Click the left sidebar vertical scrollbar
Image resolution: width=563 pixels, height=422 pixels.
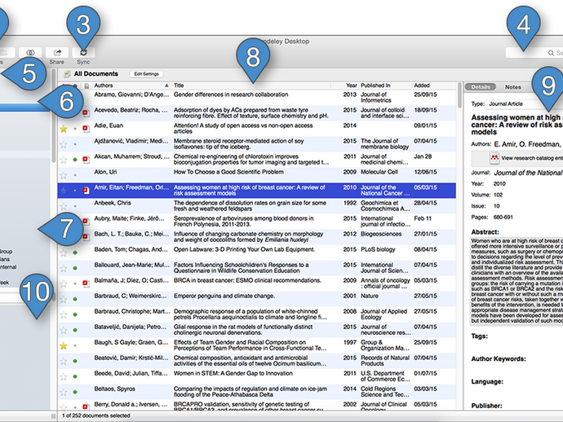tap(54, 115)
